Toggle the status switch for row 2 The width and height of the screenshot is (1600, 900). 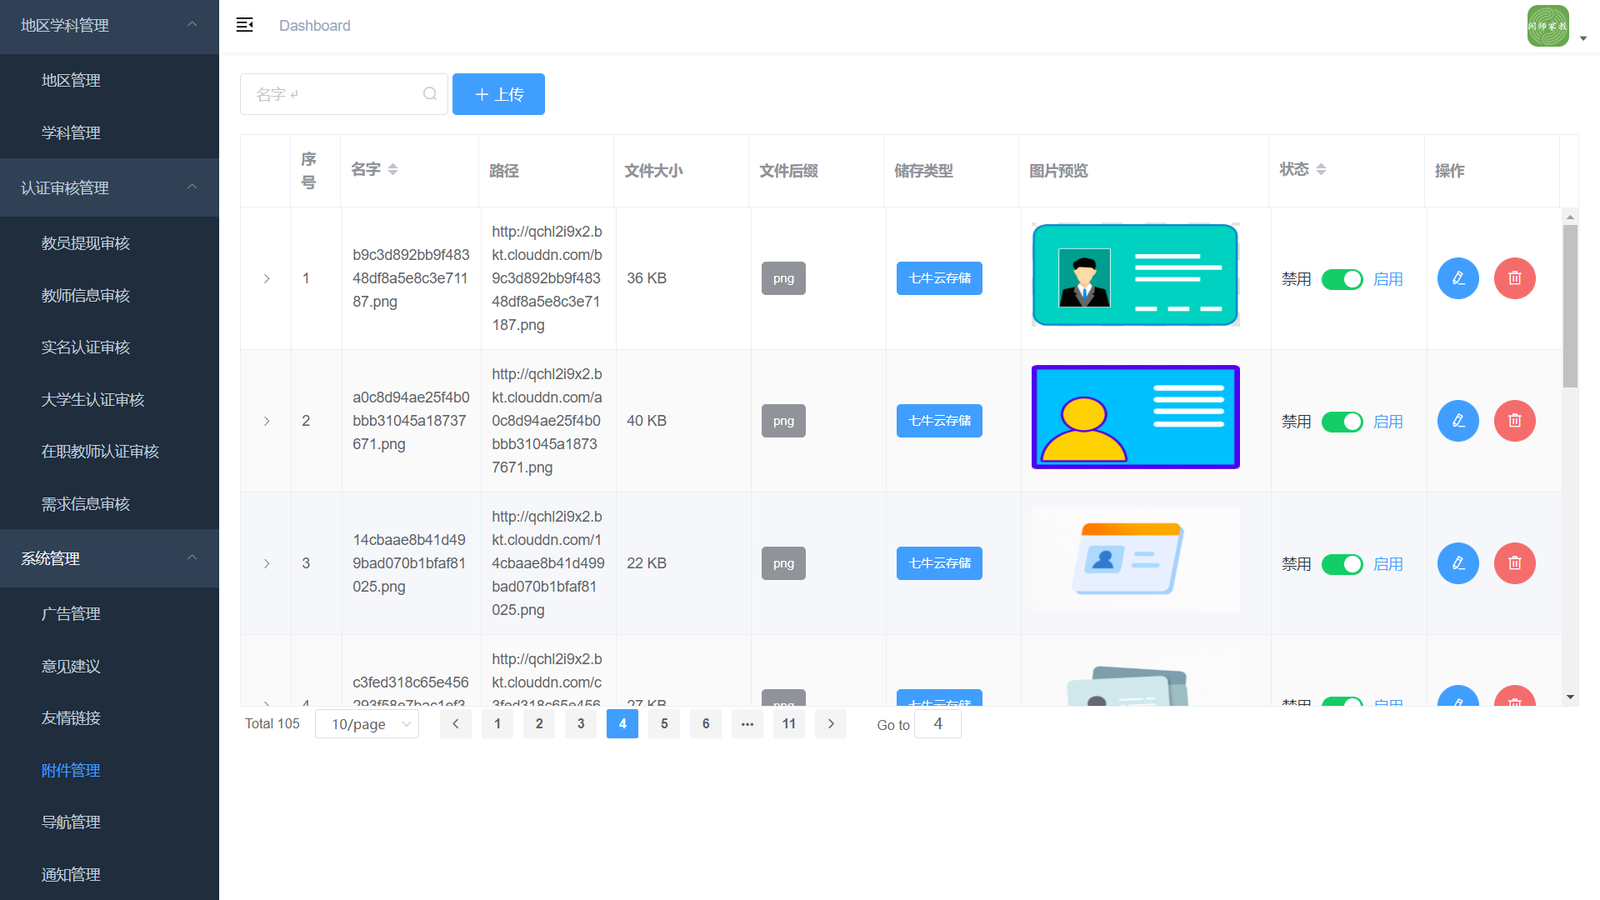click(x=1342, y=422)
